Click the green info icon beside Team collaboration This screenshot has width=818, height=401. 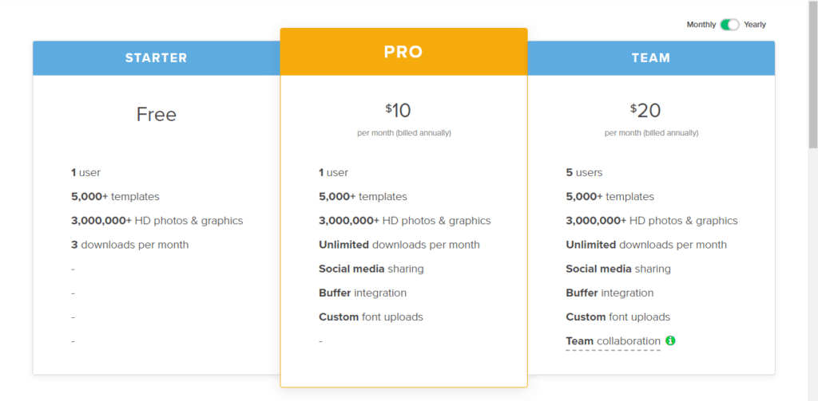(x=670, y=340)
